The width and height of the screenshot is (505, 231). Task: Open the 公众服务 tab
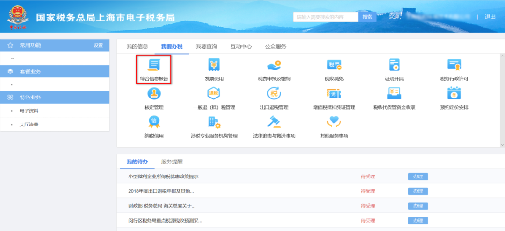276,47
